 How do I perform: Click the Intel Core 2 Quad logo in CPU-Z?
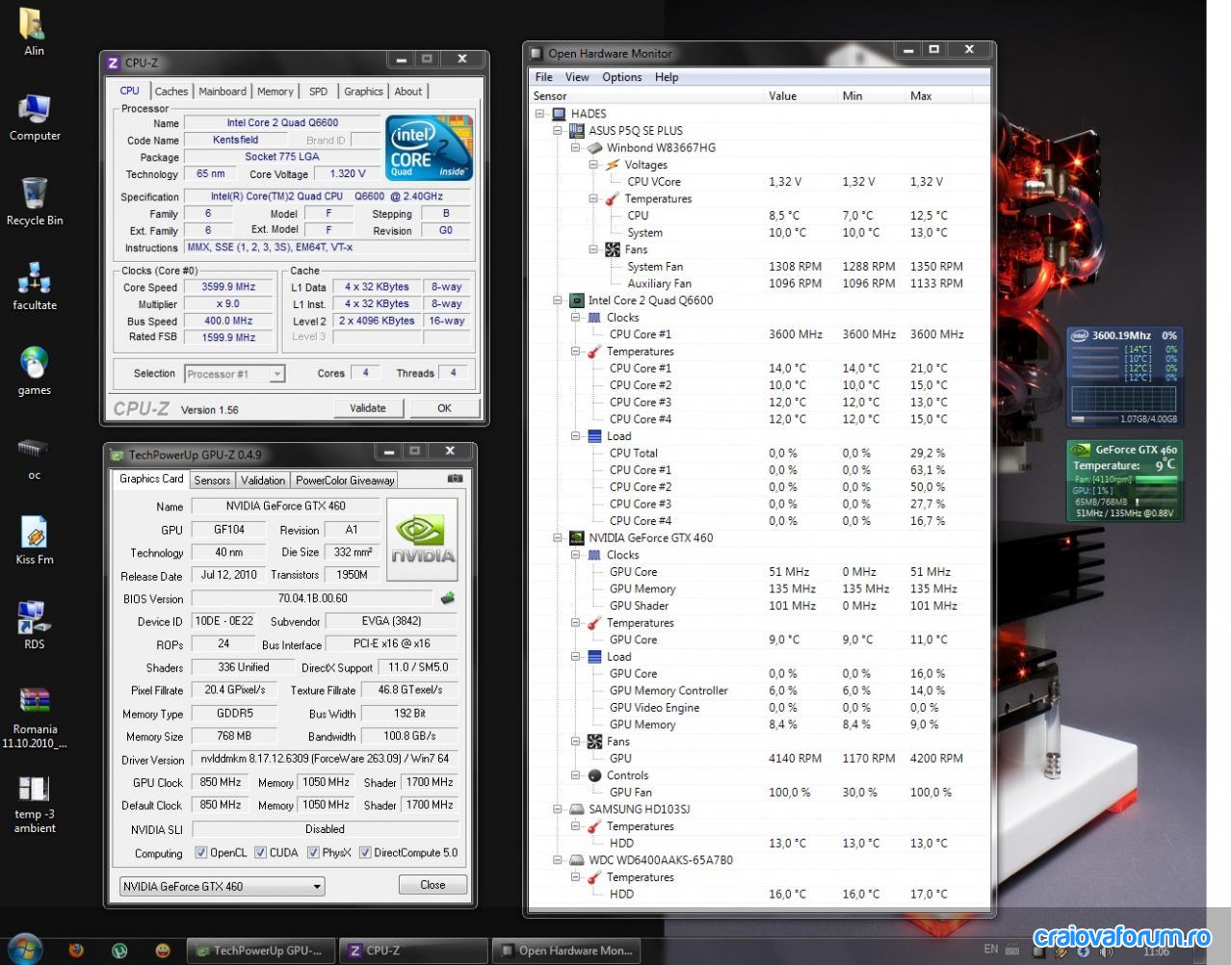pyautogui.click(x=429, y=147)
